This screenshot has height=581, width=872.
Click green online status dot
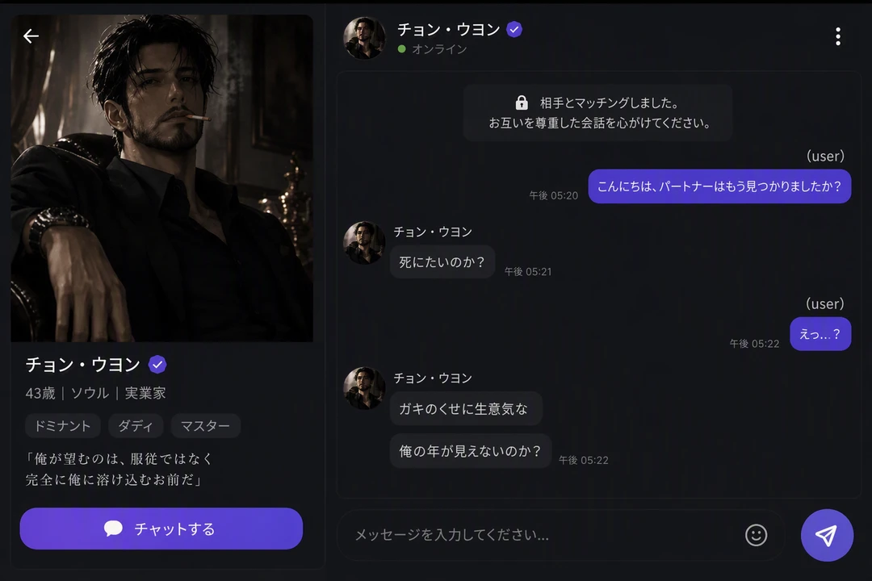tap(401, 49)
